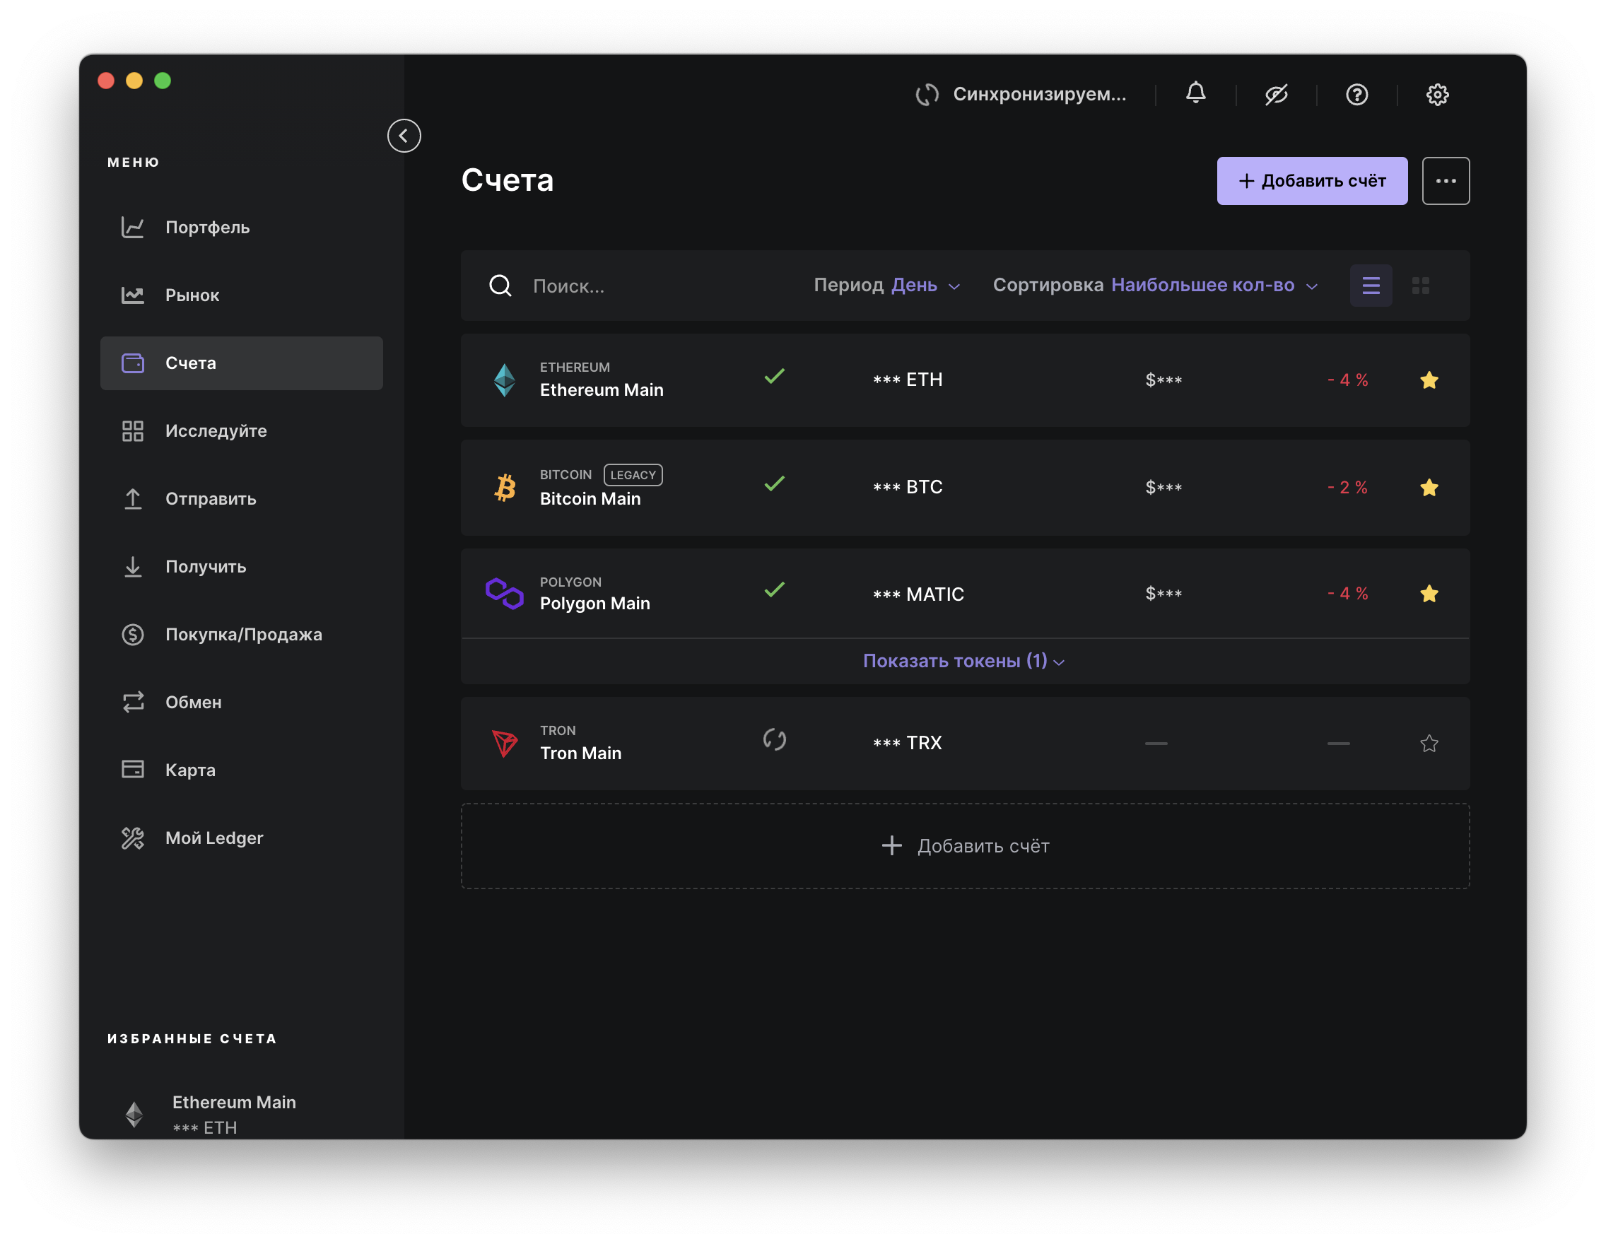
Task: Star the Tron Main account
Action: (1428, 743)
